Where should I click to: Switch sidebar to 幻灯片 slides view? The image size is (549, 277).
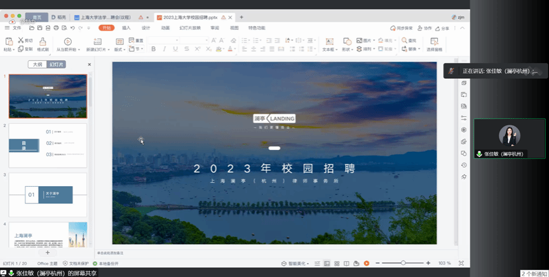[x=57, y=64]
